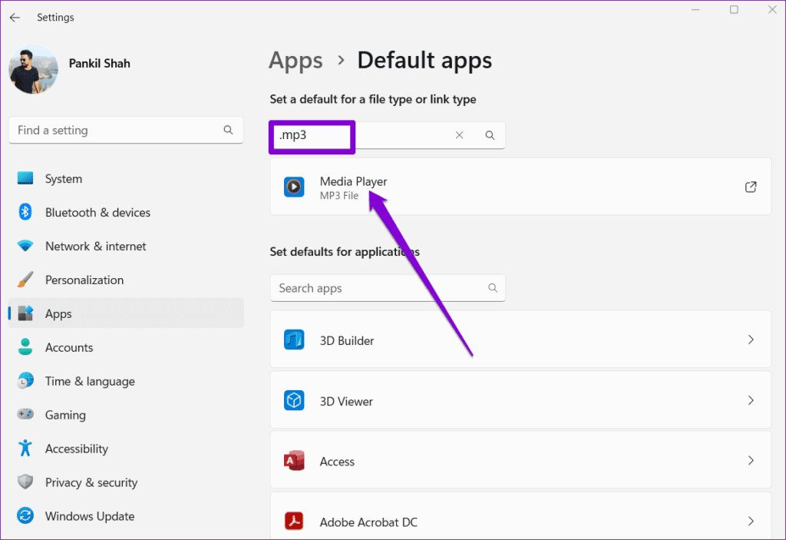Click the Search apps field
Image resolution: width=786 pixels, height=540 pixels.
point(380,288)
